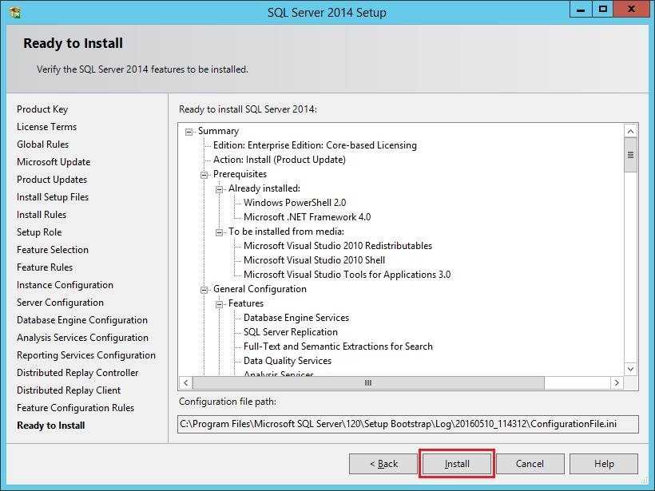Image resolution: width=655 pixels, height=491 pixels.
Task: Select the Prerequisites label in tree
Action: 240,174
